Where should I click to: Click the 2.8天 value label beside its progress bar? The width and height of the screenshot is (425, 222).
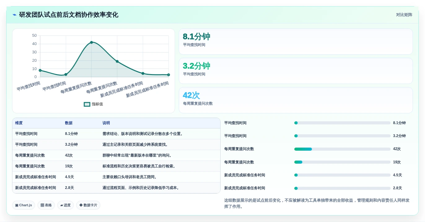[397, 188]
